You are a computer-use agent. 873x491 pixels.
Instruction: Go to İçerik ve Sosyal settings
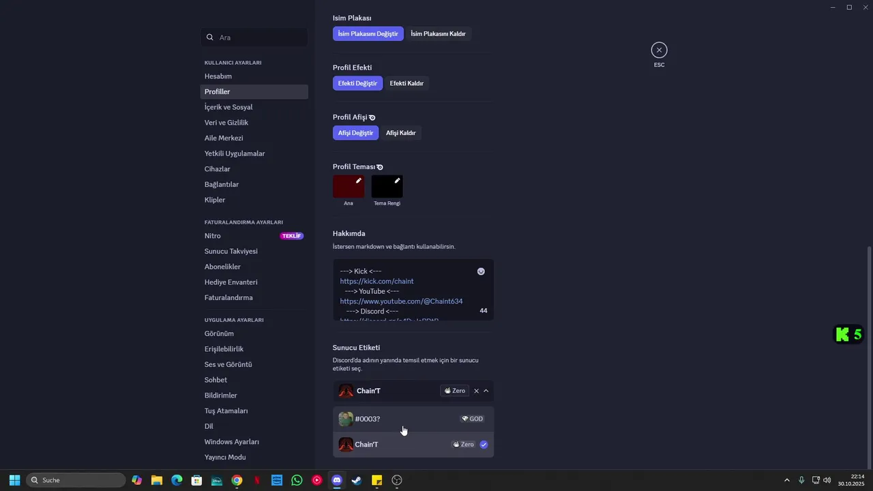(254, 107)
